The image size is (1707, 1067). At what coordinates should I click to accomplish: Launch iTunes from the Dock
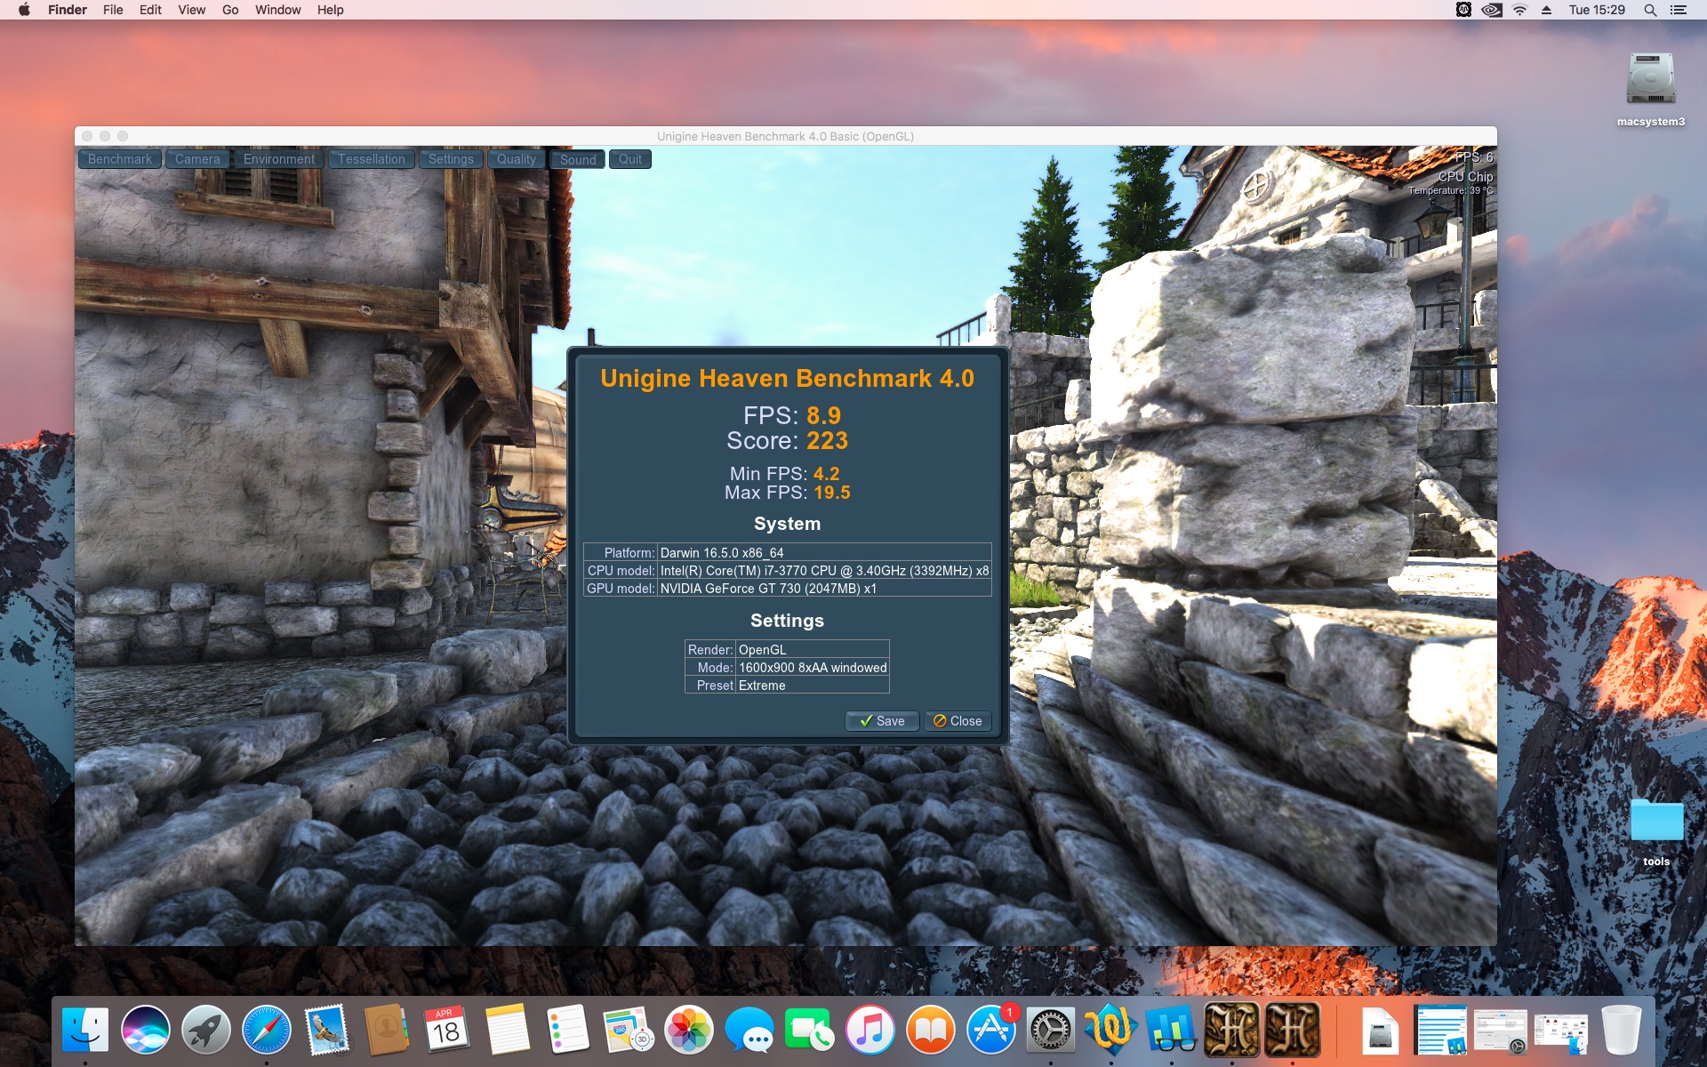tap(870, 1031)
